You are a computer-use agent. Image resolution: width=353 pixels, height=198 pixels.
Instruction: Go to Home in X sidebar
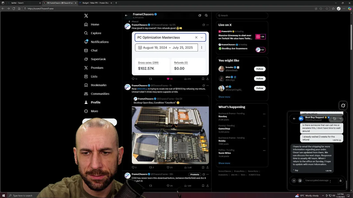click(92, 24)
